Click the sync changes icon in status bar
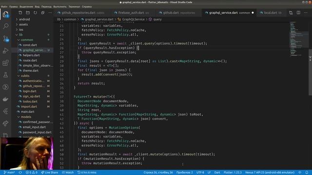Screen dimensions: 312x175 (20, 173)
